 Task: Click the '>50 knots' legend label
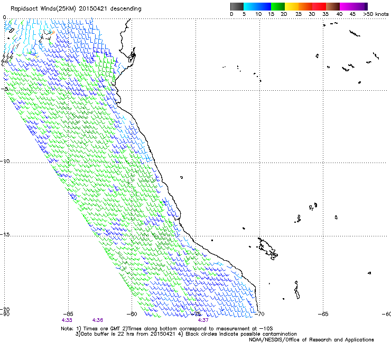376,14
